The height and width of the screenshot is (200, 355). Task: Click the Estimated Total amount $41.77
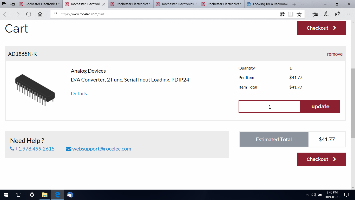(x=327, y=139)
